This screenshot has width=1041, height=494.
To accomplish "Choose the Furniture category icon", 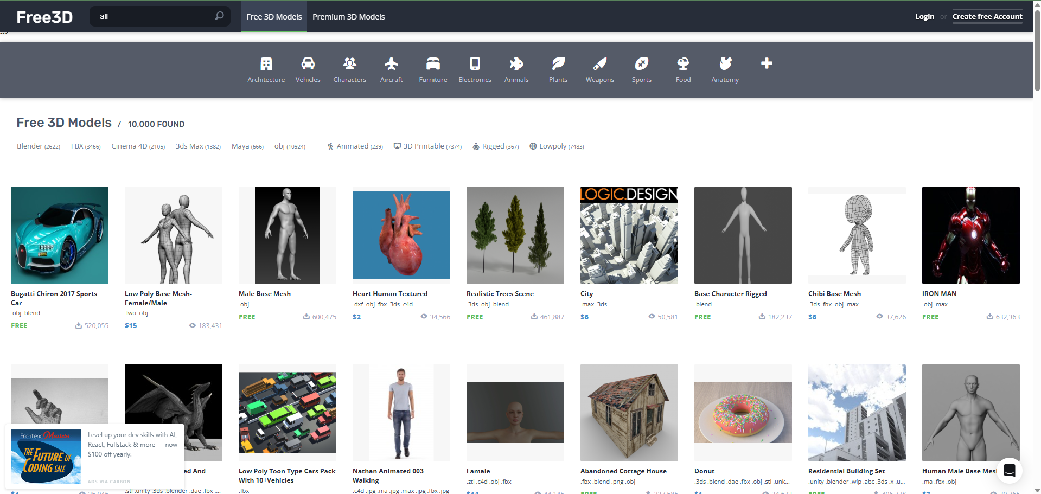I will (433, 64).
